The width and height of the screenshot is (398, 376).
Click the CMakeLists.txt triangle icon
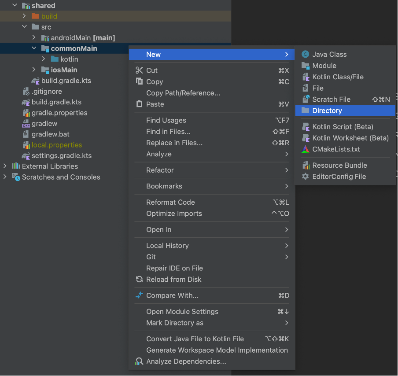306,149
